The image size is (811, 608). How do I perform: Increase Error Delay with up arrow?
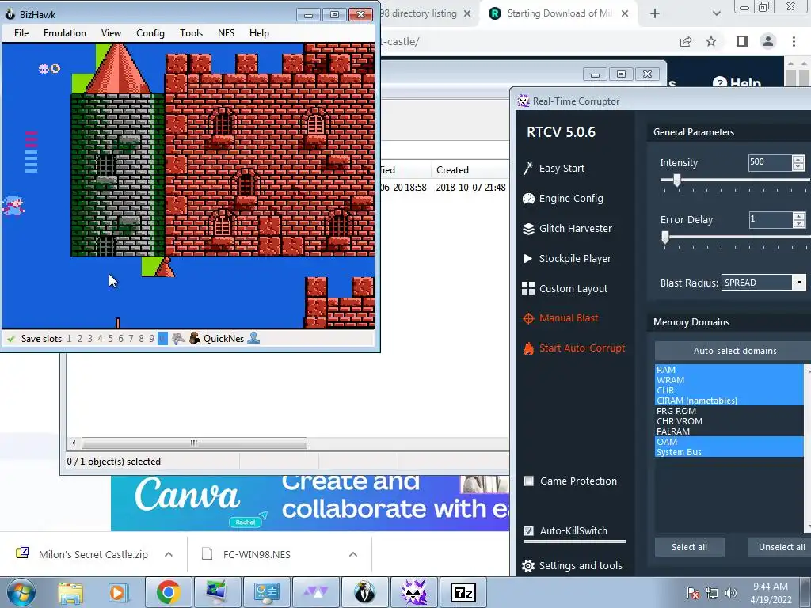coord(798,216)
